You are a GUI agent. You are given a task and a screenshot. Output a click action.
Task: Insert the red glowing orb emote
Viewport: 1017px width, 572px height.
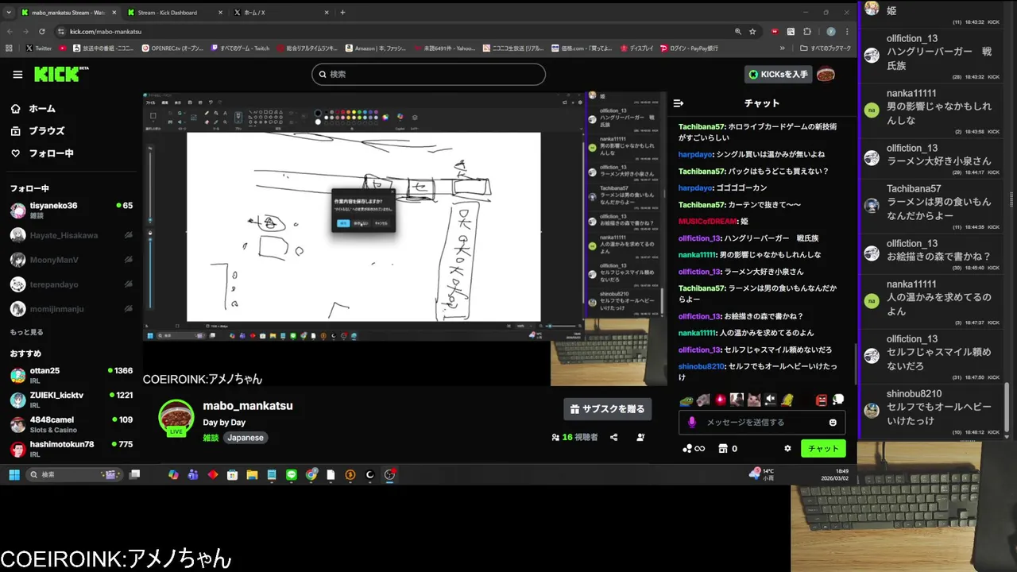click(721, 400)
